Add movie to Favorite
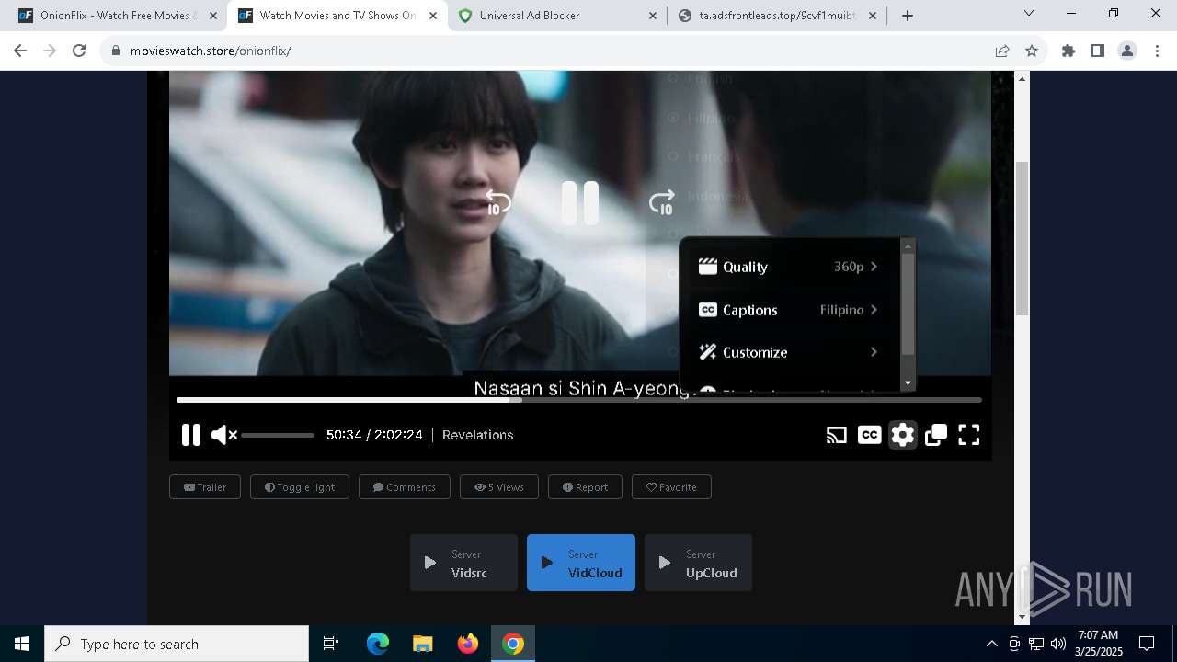 pyautogui.click(x=671, y=487)
